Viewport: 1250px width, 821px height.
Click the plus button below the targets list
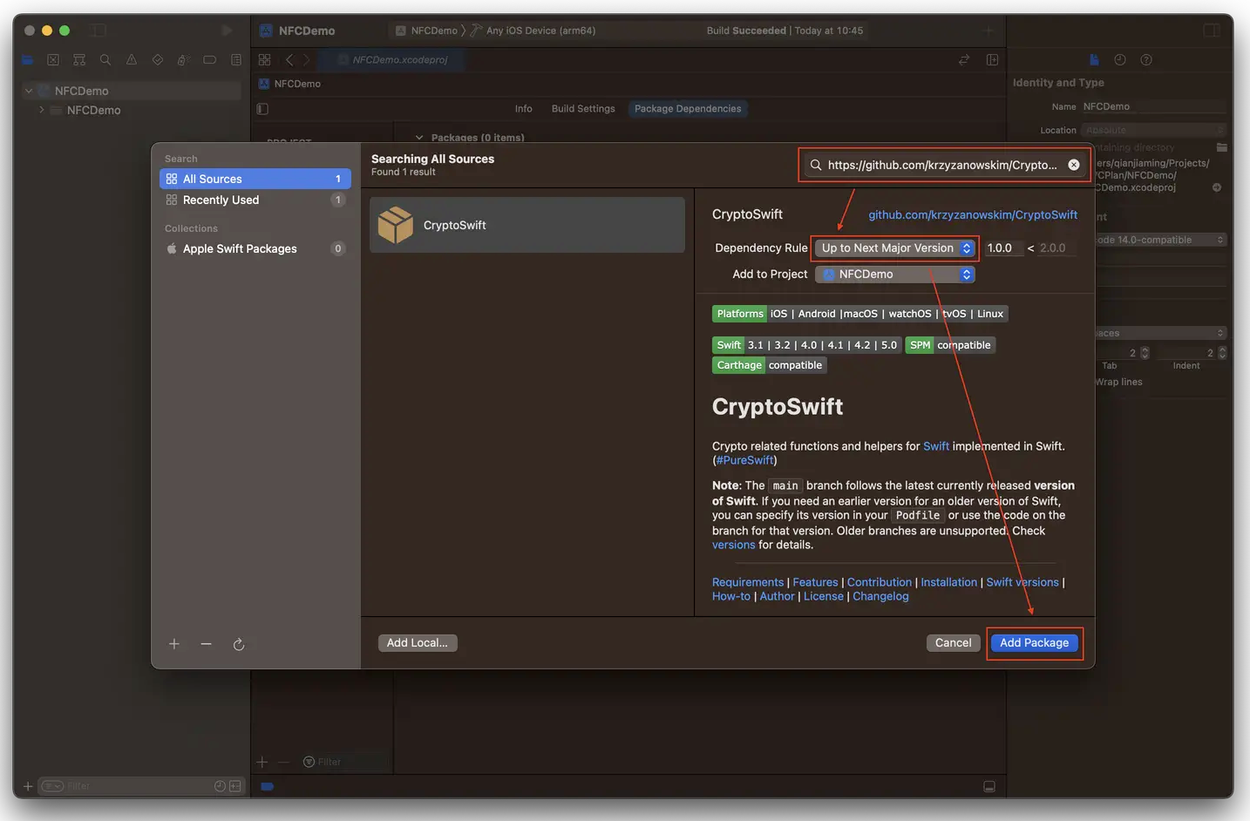(x=262, y=762)
